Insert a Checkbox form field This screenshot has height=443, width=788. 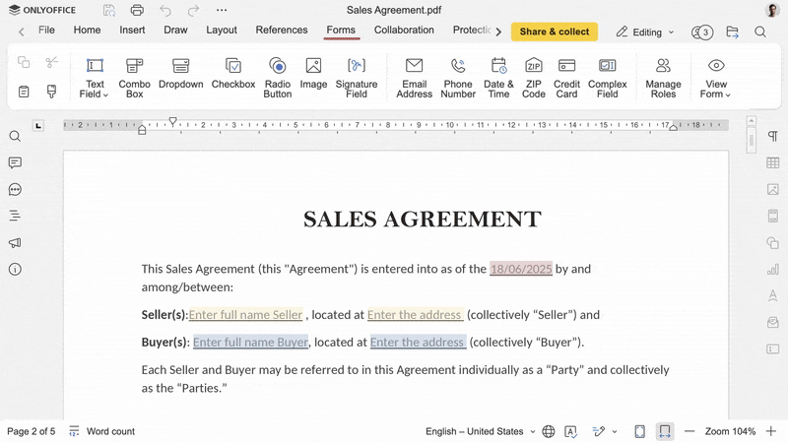(233, 77)
